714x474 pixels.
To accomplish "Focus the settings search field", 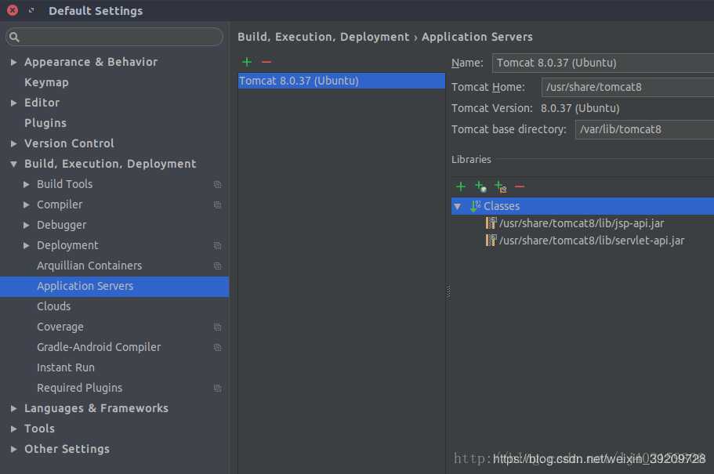I will click(x=114, y=37).
